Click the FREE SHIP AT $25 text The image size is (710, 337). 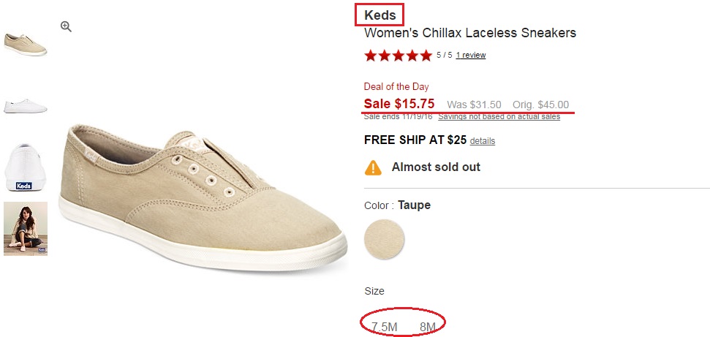click(415, 140)
